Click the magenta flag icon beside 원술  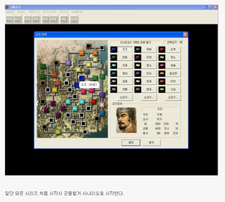click(x=162, y=66)
